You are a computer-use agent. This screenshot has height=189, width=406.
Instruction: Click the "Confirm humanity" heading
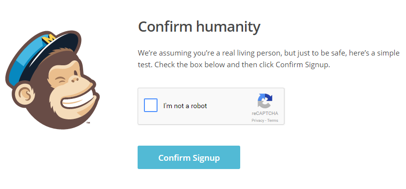click(x=199, y=27)
